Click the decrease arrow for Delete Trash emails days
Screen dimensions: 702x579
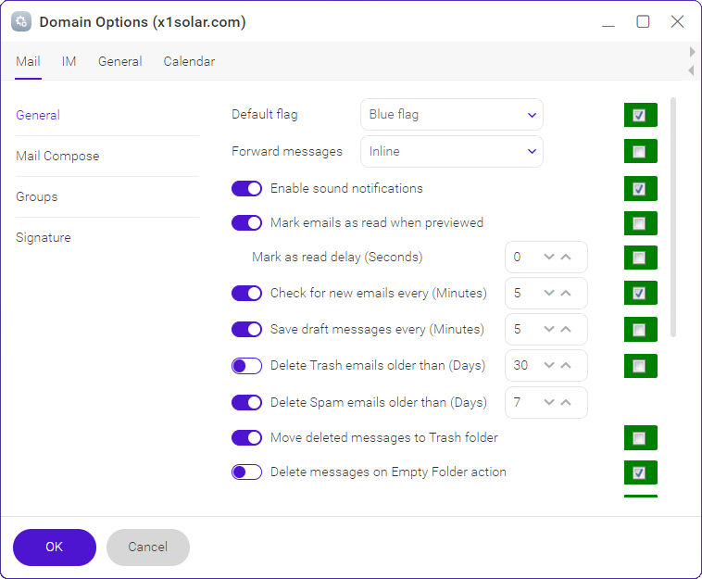pyautogui.click(x=549, y=365)
